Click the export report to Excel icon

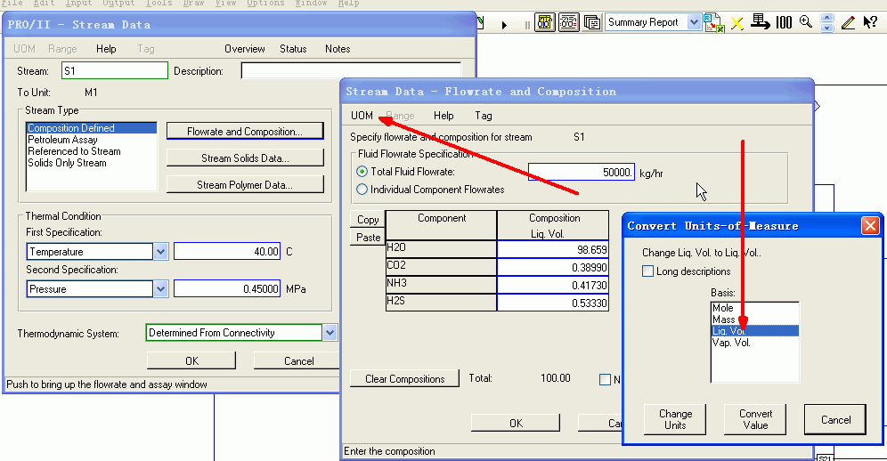713,23
